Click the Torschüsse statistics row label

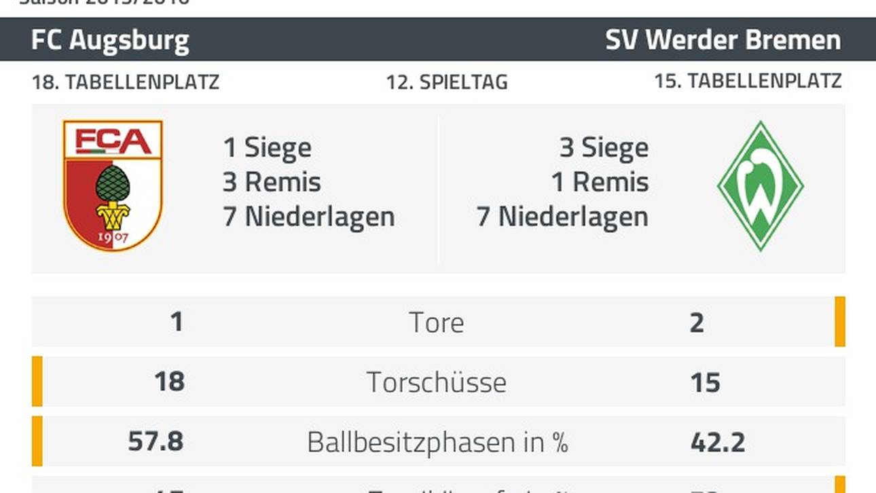click(437, 382)
